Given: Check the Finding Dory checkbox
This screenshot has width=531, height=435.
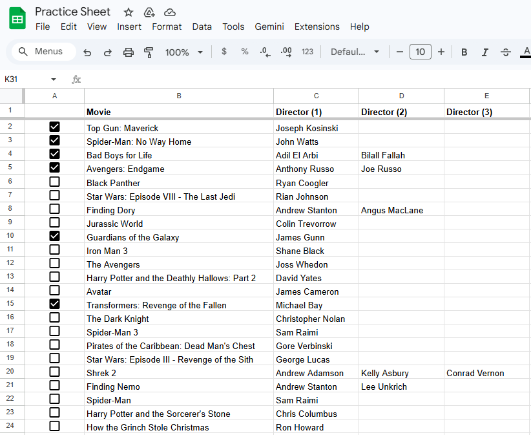Looking at the screenshot, I should pos(54,209).
